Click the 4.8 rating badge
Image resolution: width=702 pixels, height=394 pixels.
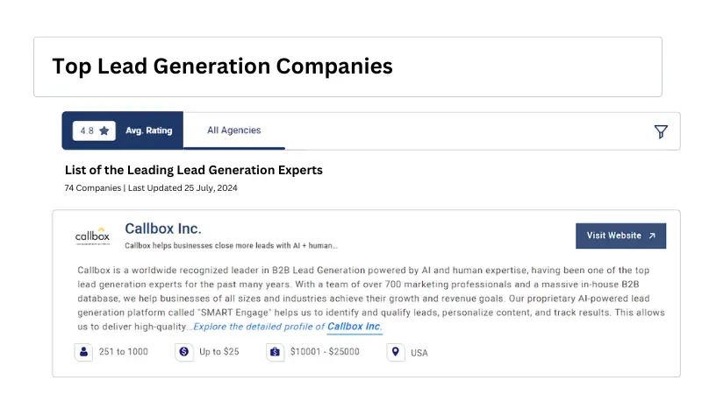(x=94, y=130)
